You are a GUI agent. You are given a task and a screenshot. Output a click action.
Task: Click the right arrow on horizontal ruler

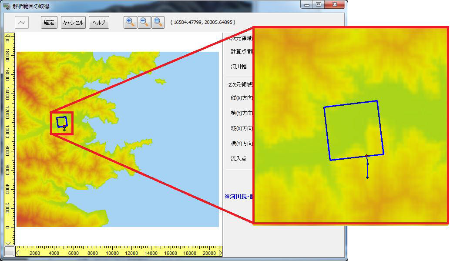point(220,253)
